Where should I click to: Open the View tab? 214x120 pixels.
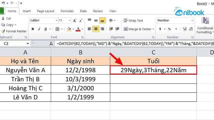(113, 11)
